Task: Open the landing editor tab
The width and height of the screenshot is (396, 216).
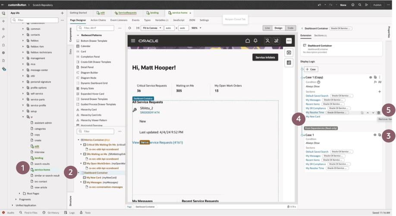Action: (153, 13)
